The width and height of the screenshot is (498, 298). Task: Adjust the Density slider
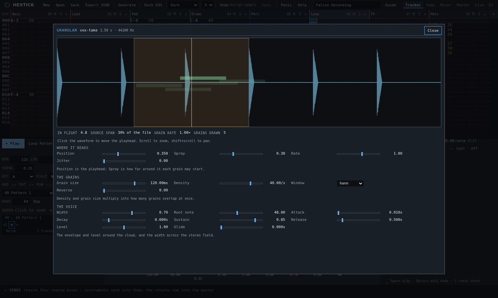pos(241,183)
